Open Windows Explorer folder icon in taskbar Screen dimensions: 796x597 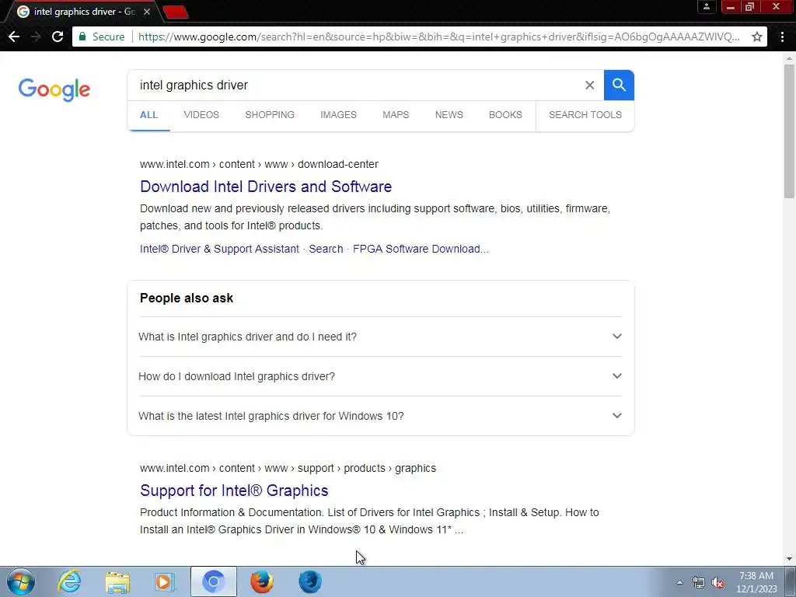click(x=117, y=581)
